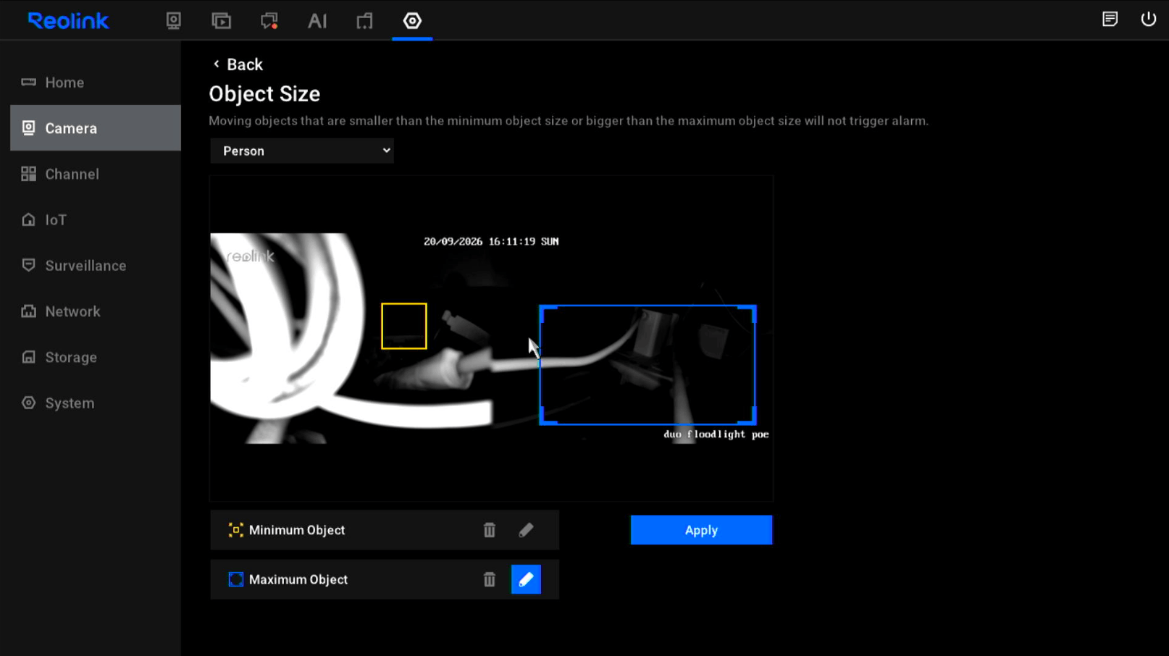Open the backup export tab icon
1169x656 pixels.
click(364, 20)
